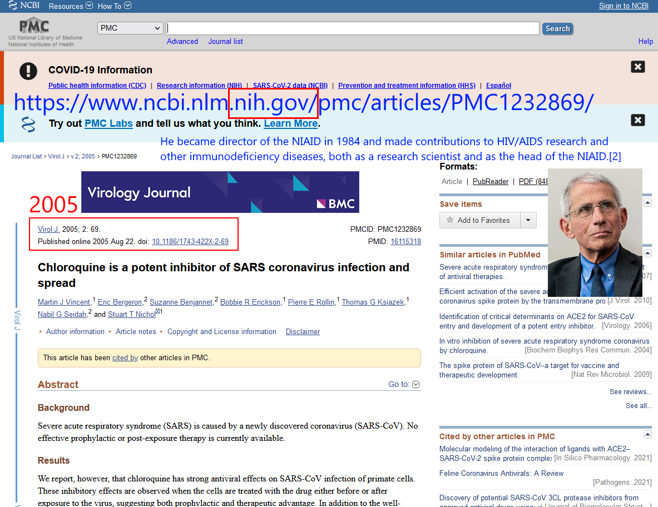Viewport: 658px width, 507px height.
Task: Collapse the Save items panel
Action: tap(647, 202)
